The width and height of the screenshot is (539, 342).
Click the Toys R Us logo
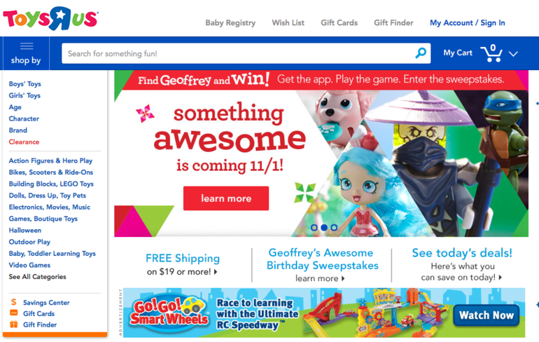point(51,19)
